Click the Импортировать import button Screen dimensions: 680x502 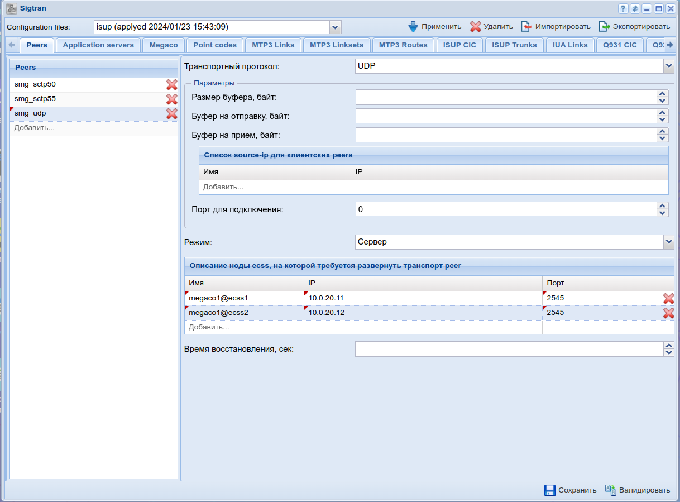click(556, 26)
